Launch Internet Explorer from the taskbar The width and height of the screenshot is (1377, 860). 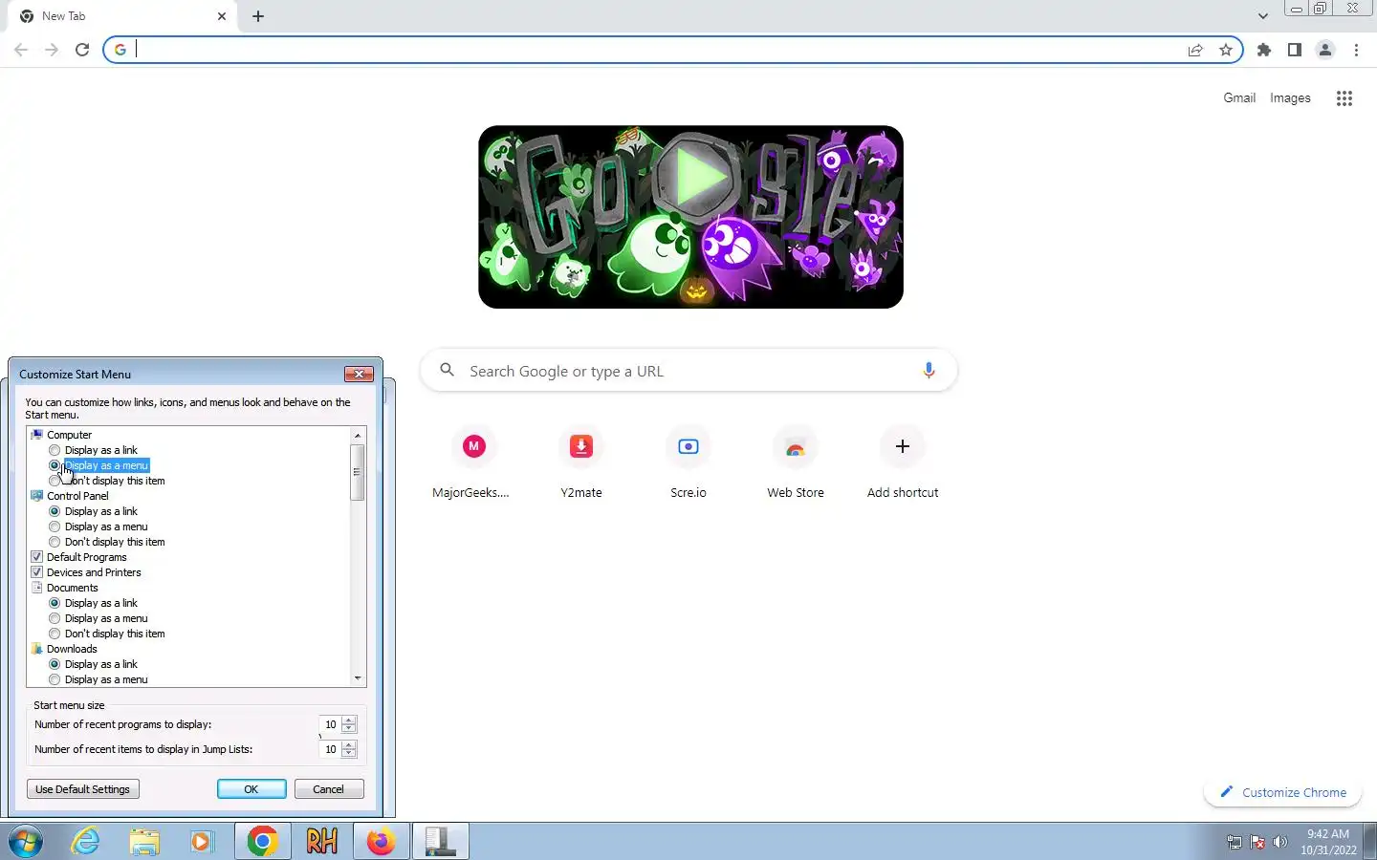click(86, 842)
